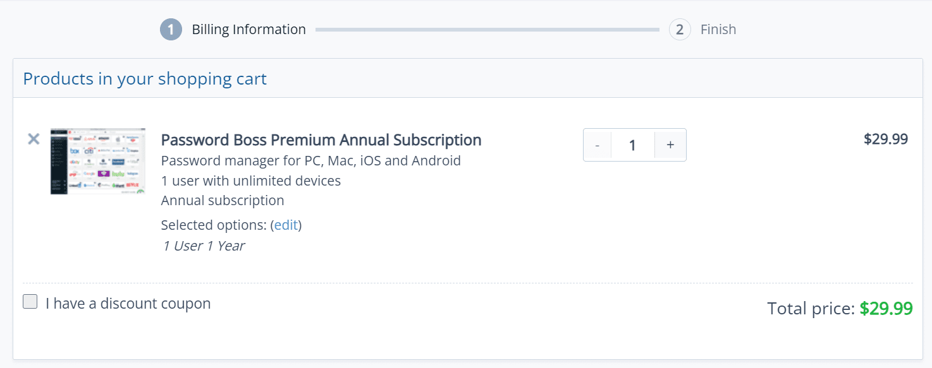Click the step 1 circle icon
The height and width of the screenshot is (368, 932).
click(x=171, y=30)
